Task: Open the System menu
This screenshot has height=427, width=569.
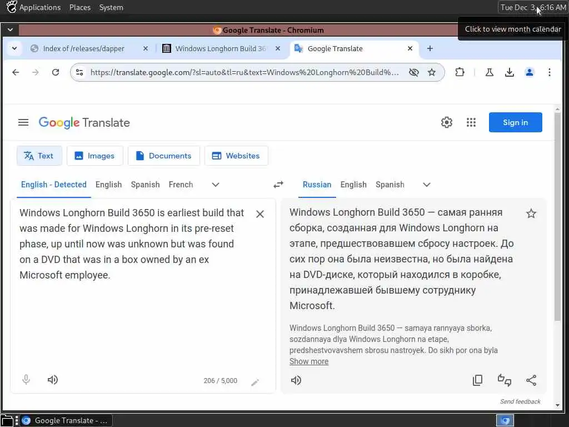Action: pyautogui.click(x=111, y=7)
